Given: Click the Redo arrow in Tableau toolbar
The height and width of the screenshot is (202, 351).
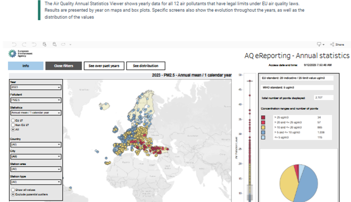Looking at the screenshot, I should point(24,45).
